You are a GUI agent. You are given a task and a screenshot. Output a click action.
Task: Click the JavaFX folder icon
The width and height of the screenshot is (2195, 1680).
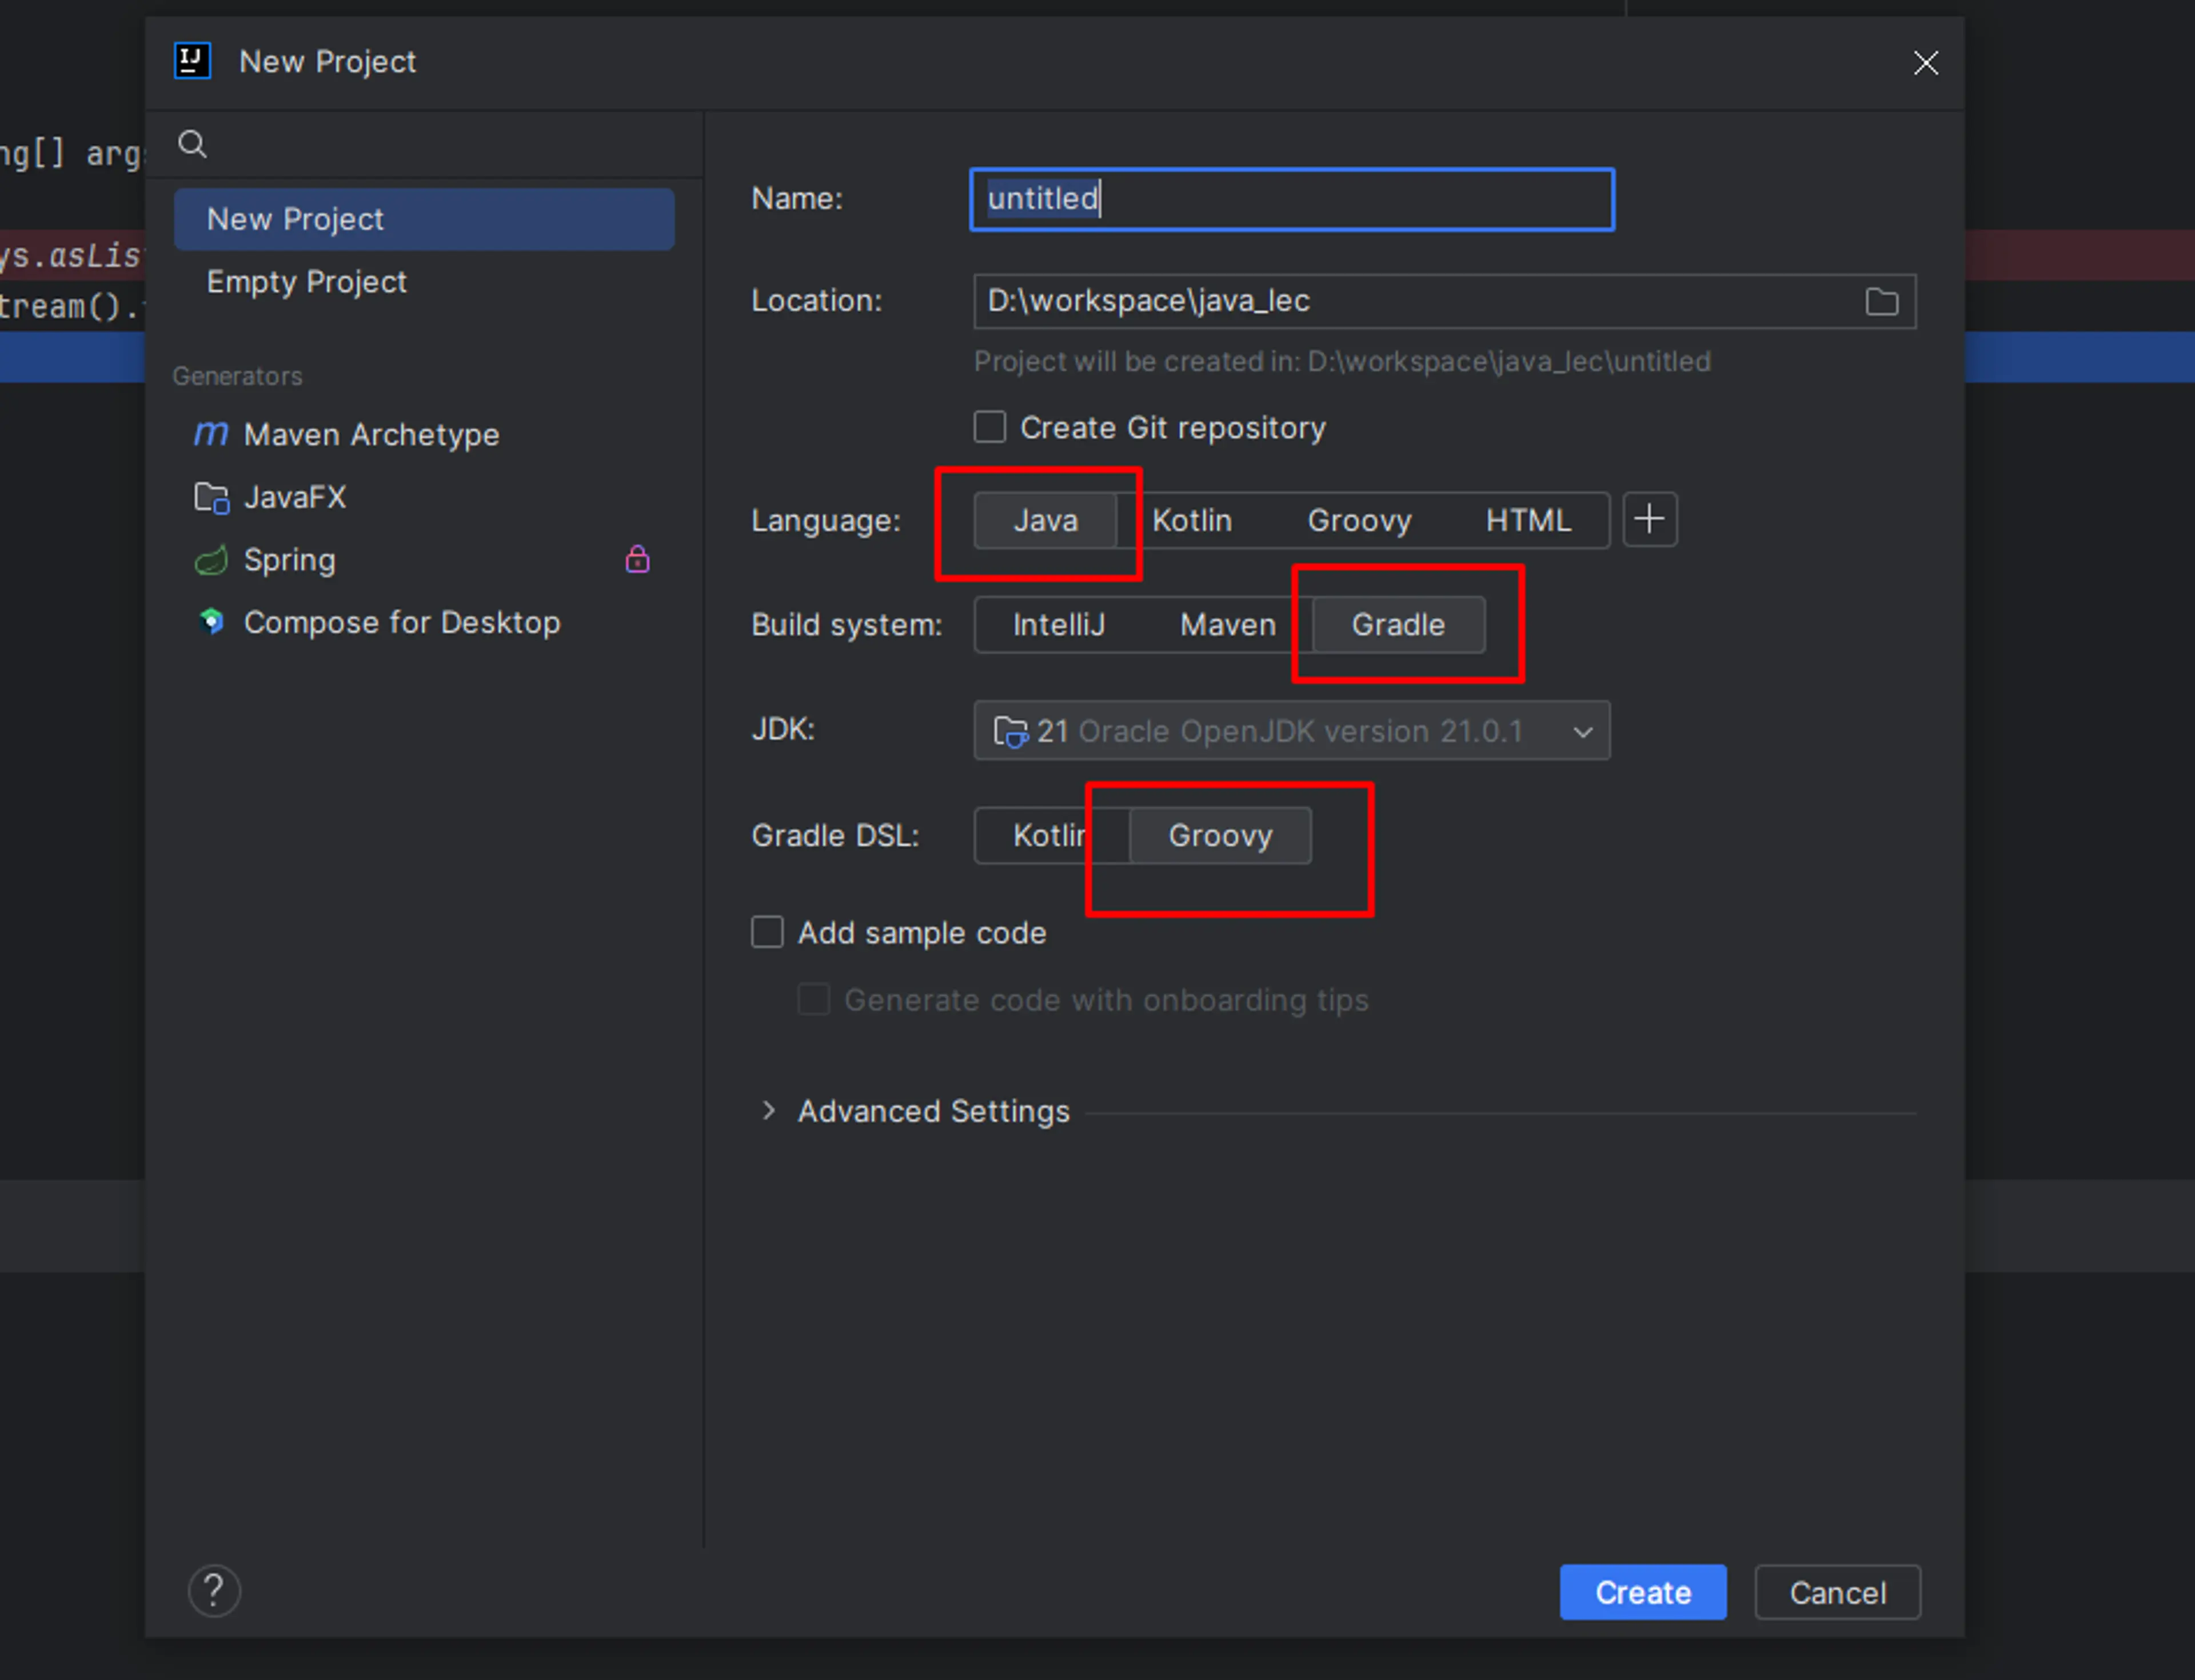(211, 497)
